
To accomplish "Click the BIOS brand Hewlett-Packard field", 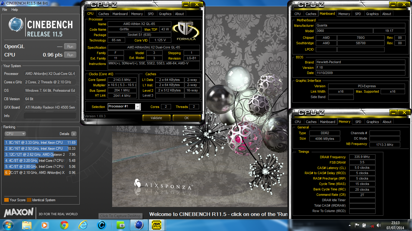I will 360,62.
